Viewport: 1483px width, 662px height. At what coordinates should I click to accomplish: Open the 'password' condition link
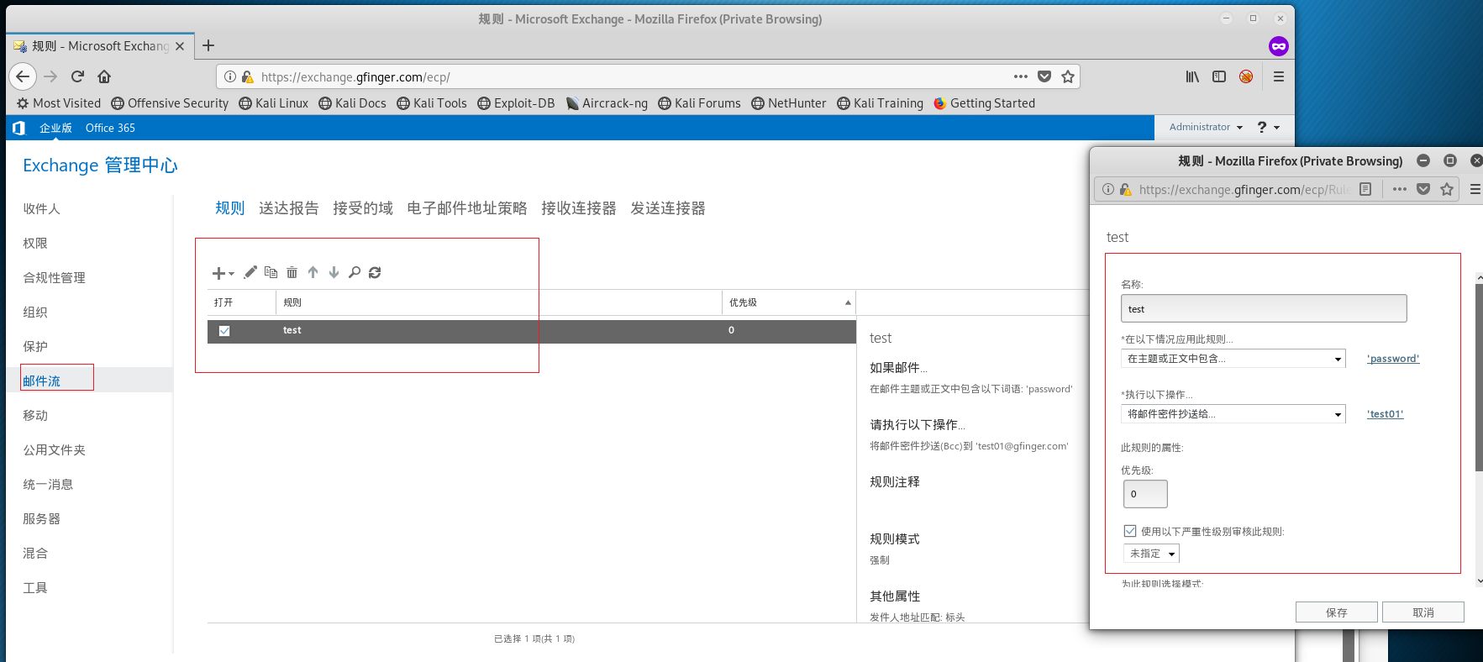coord(1393,359)
